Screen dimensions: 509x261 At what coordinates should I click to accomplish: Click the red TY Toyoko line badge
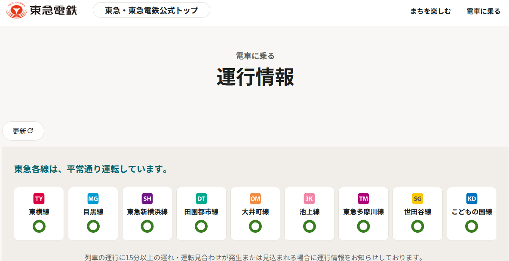point(39,198)
